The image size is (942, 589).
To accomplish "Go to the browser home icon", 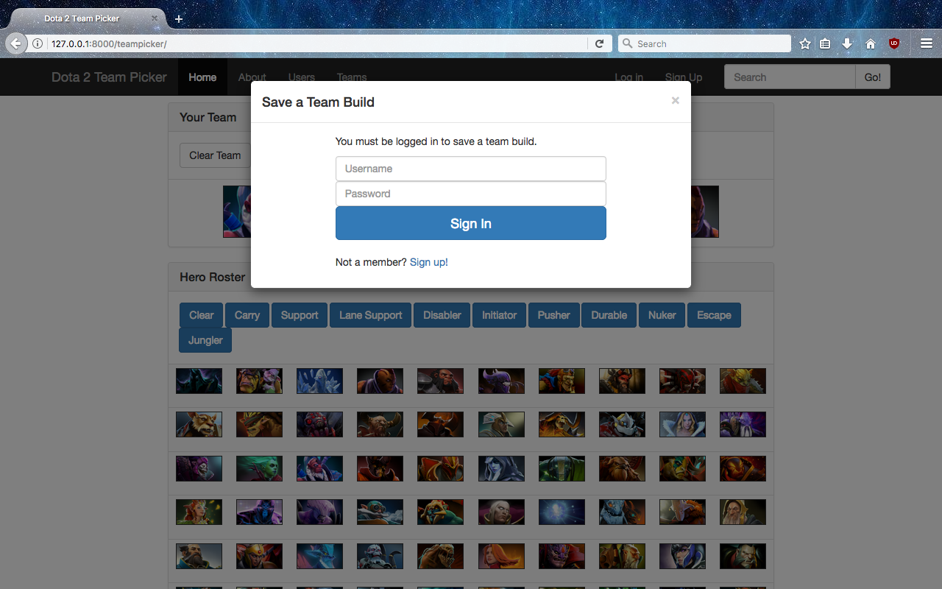I will tap(871, 44).
